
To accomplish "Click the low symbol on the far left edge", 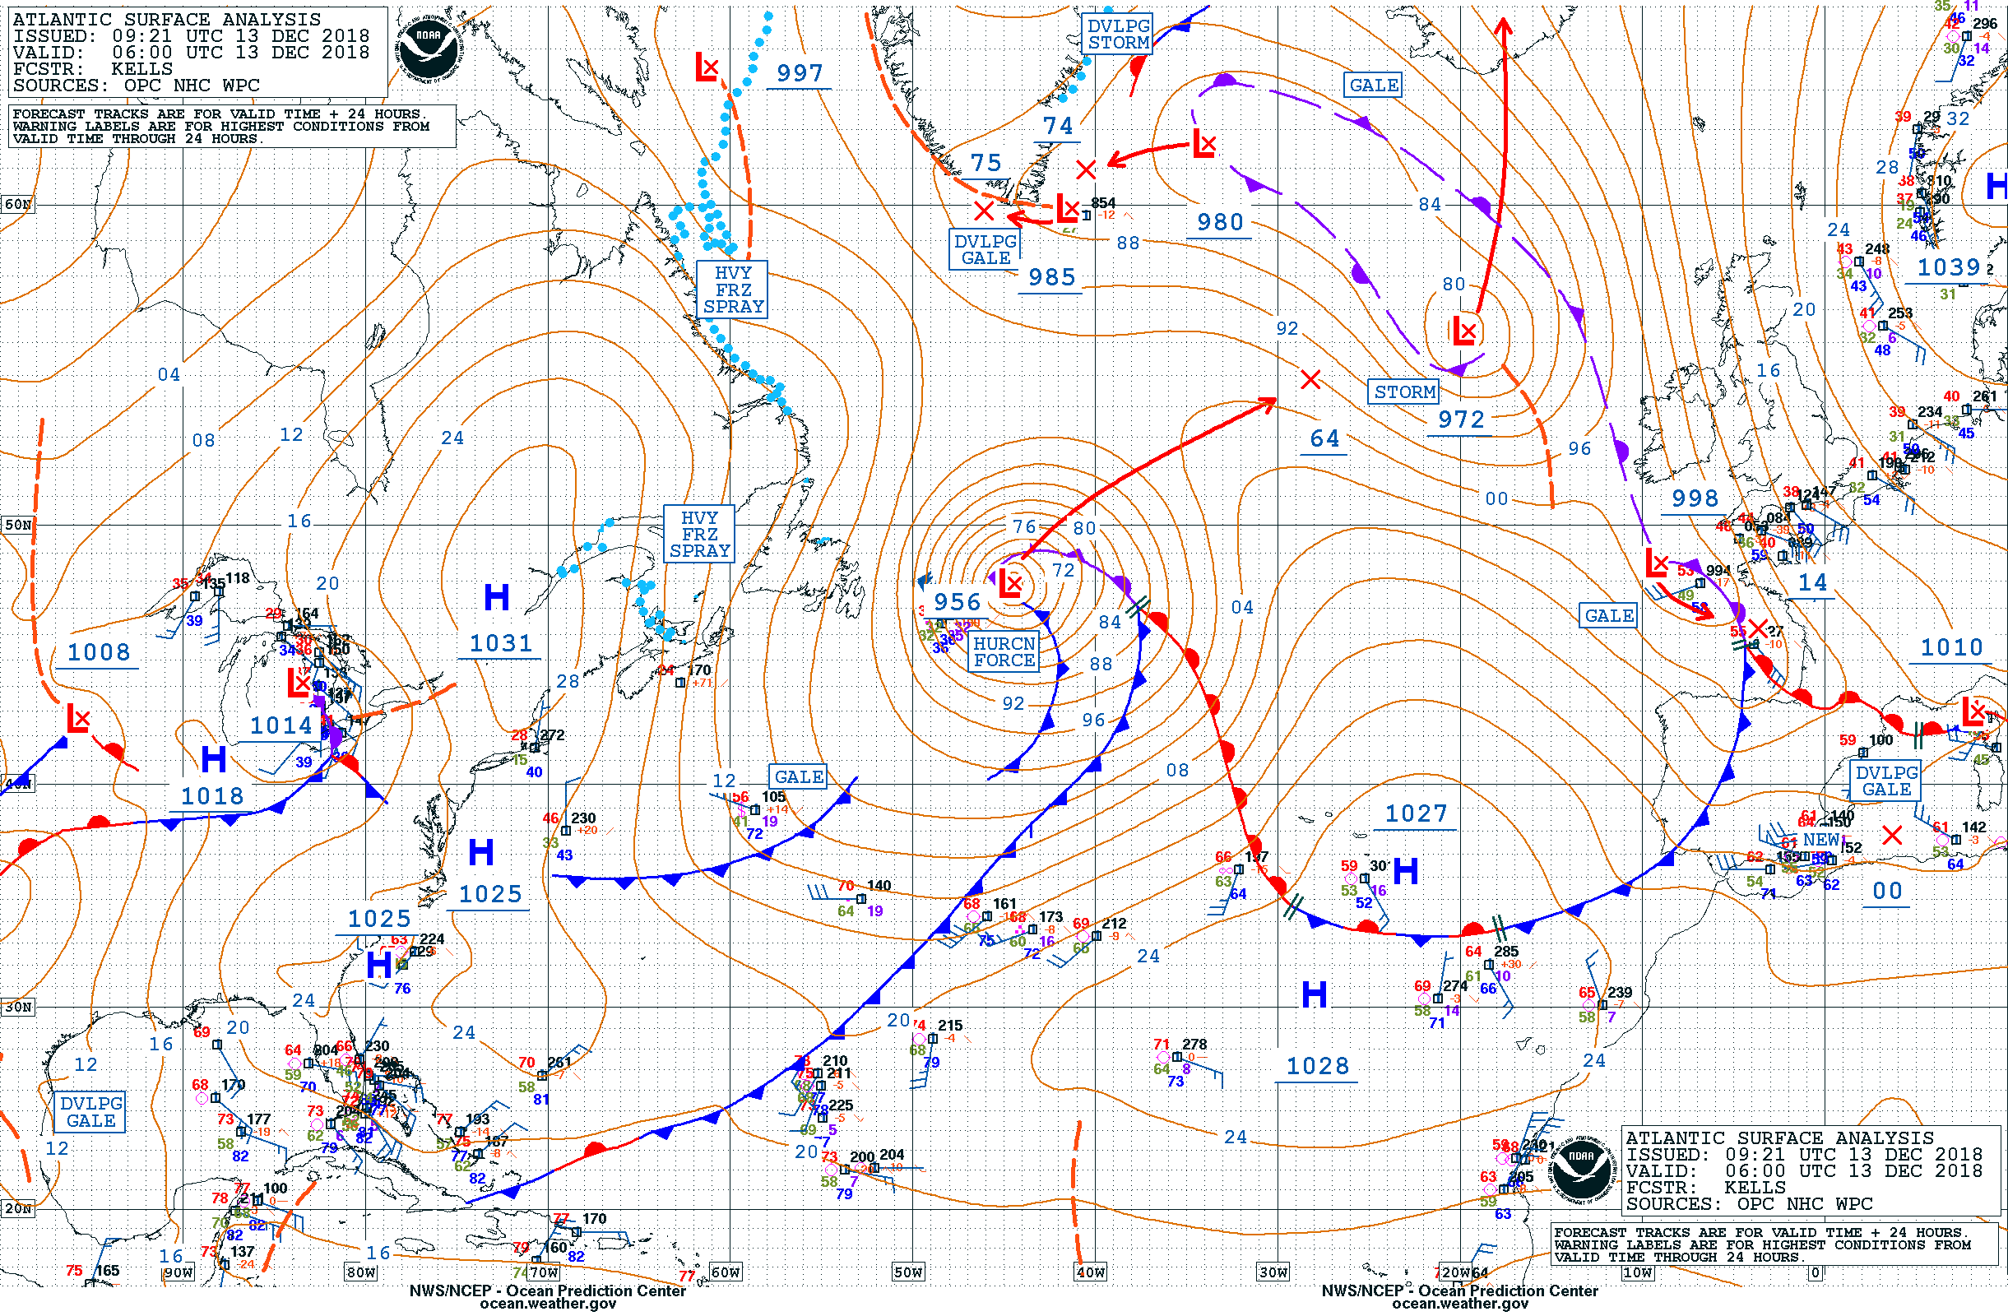I will point(78,719).
